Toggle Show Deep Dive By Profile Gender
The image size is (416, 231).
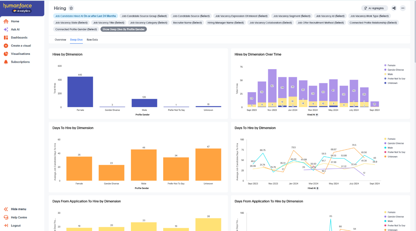(x=123, y=29)
